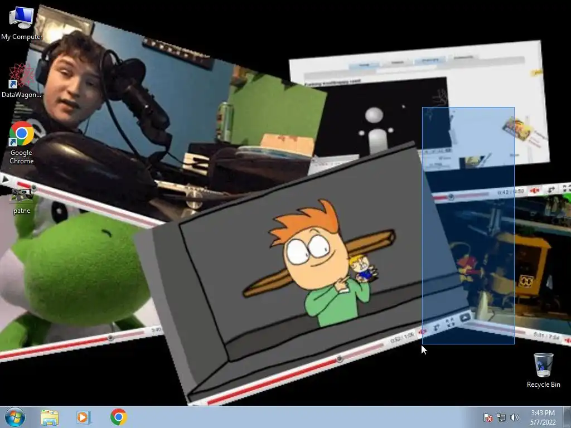Image resolution: width=571 pixels, height=428 pixels.
Task: Open the taskbar clock showing 3:43 PM
Action: [x=543, y=417]
